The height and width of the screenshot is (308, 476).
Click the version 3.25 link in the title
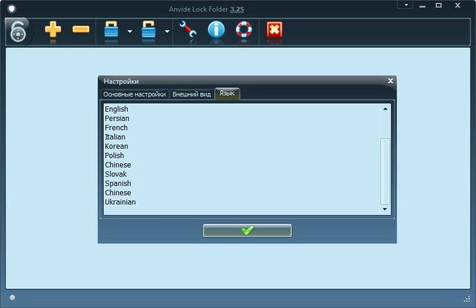(x=237, y=9)
